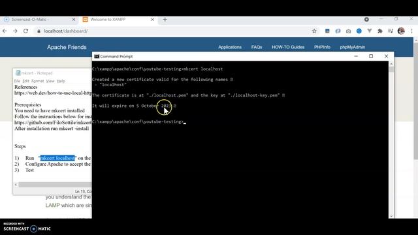Open the Chrome profile avatar

(x=401, y=31)
